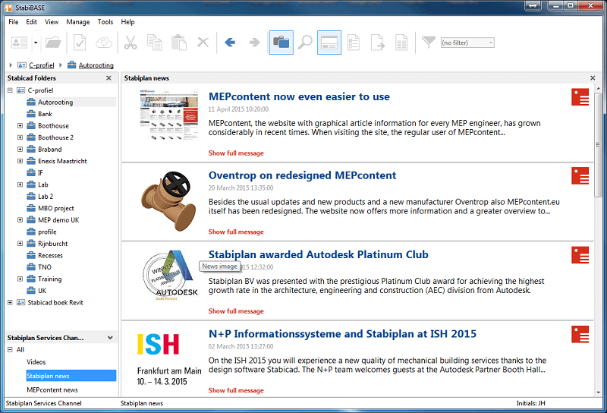
Task: Click the table sheet toolbar icon
Action: click(401, 43)
